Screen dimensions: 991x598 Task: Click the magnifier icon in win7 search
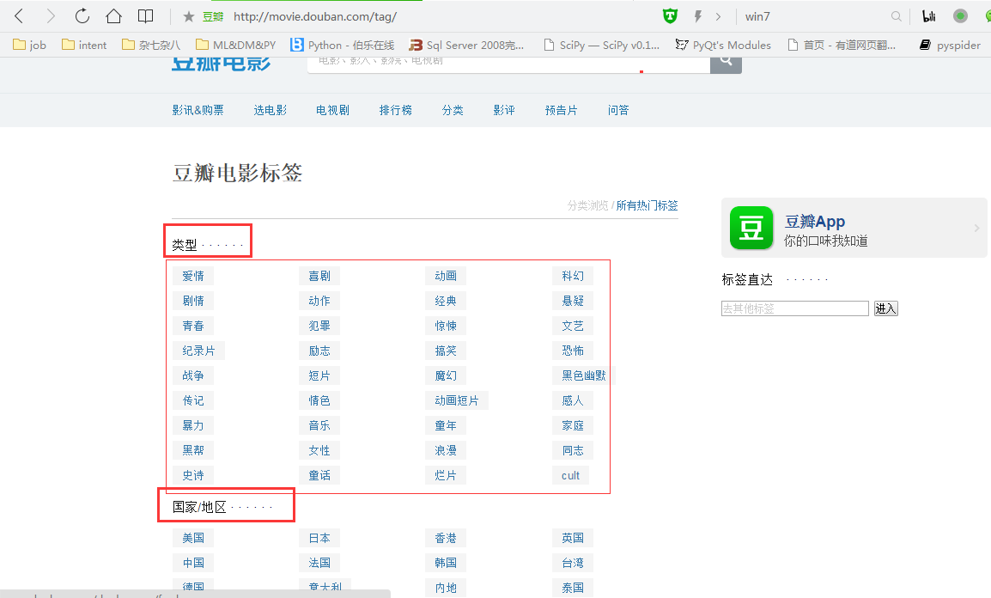tap(897, 16)
